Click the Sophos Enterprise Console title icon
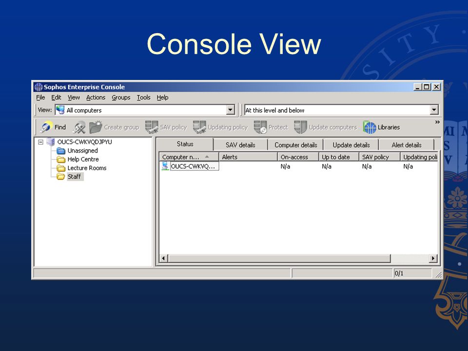This screenshot has height=351, width=468. (39, 87)
